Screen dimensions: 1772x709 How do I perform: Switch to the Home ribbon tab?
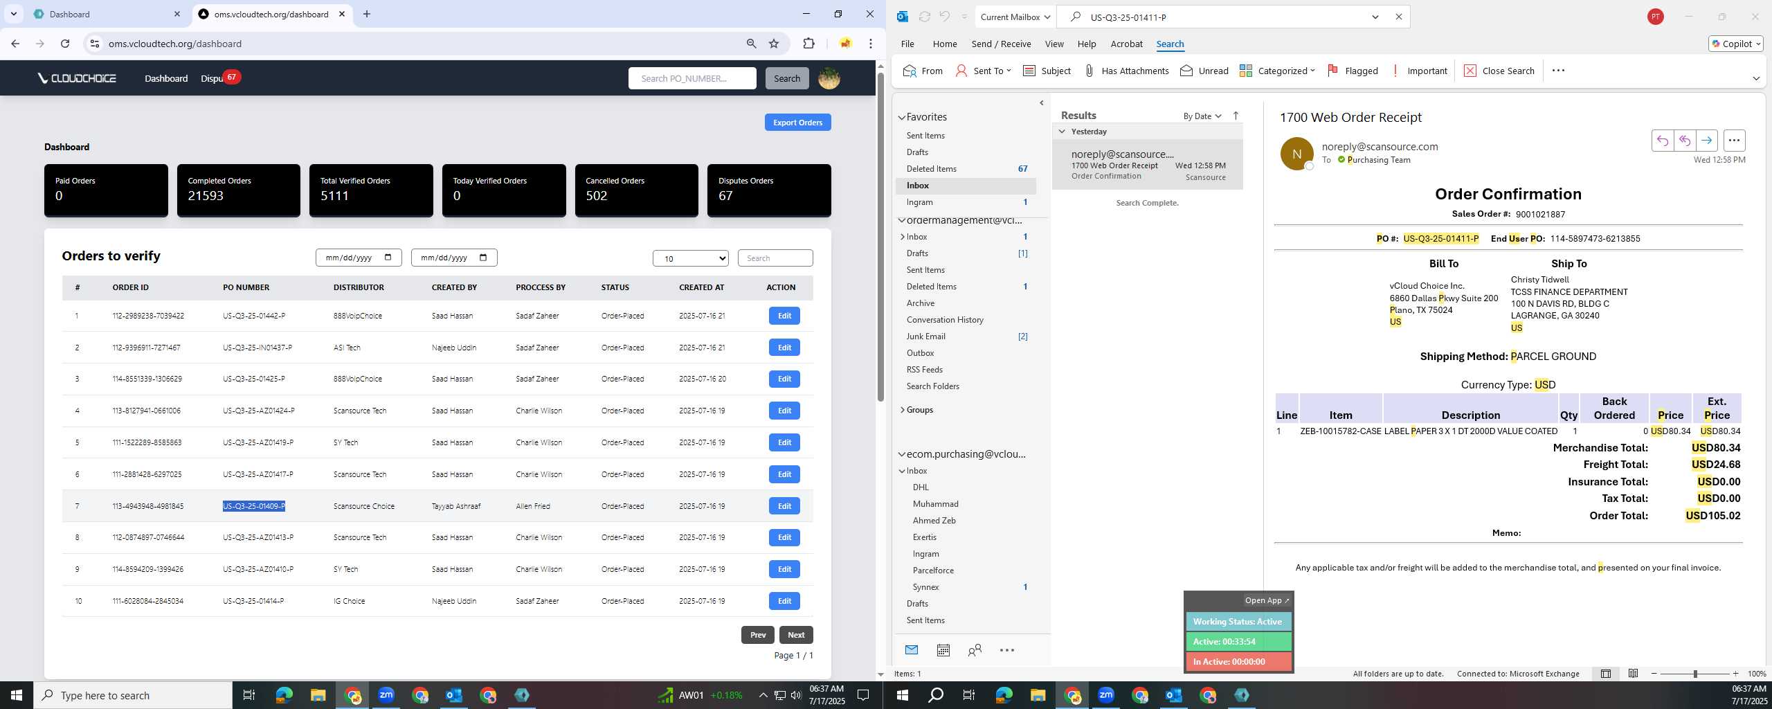[945, 44]
